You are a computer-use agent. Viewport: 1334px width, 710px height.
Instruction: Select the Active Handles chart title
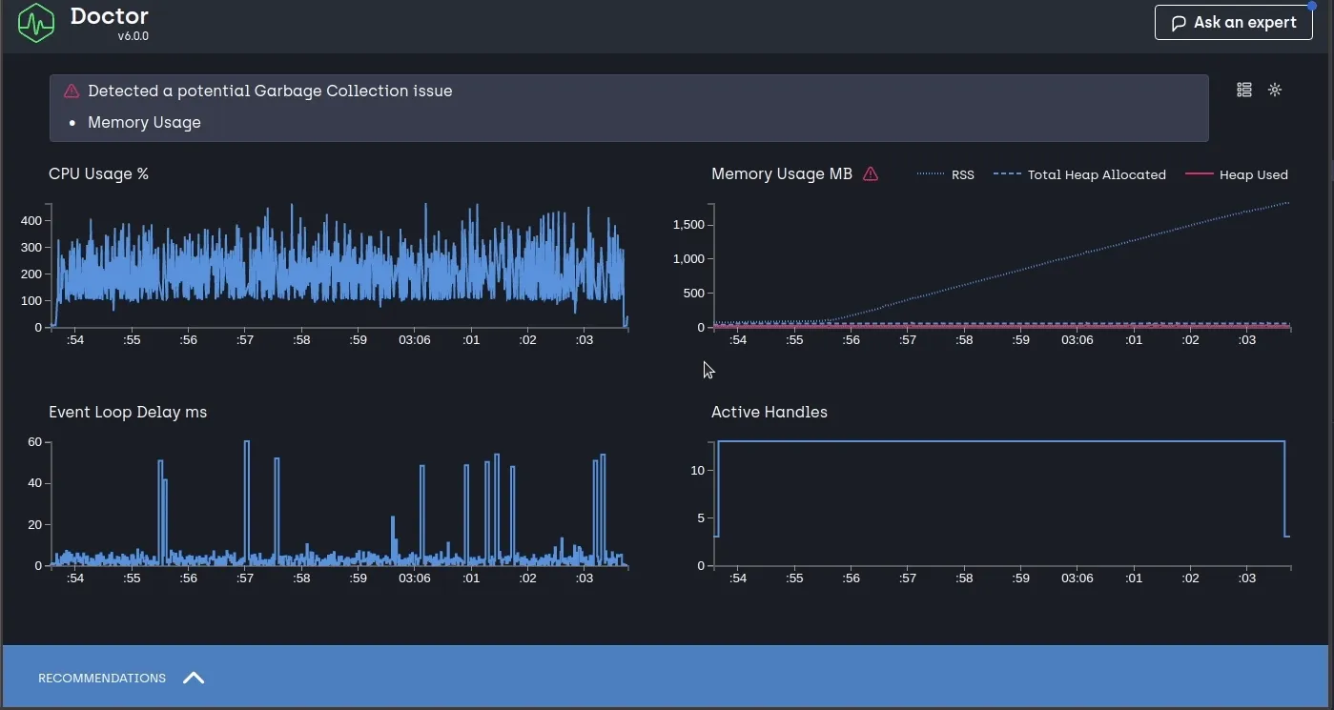[769, 412]
